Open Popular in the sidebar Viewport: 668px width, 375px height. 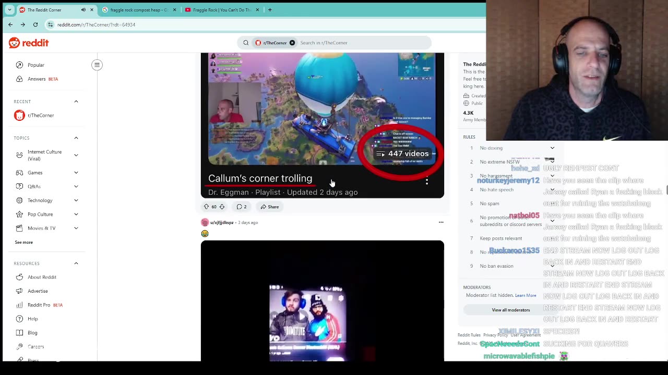click(x=36, y=65)
